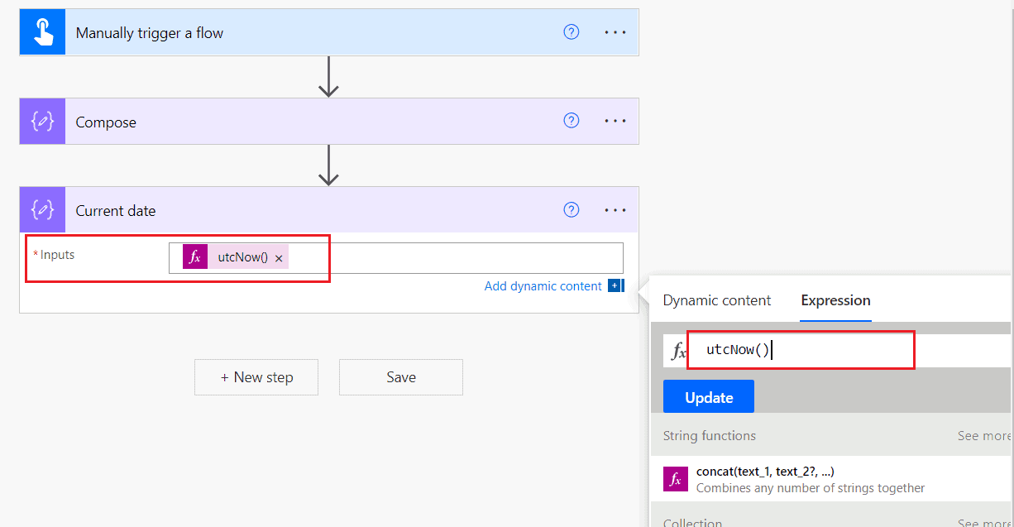Open the ellipsis menu on the Compose action
This screenshot has width=1014, height=527.
[x=615, y=120]
